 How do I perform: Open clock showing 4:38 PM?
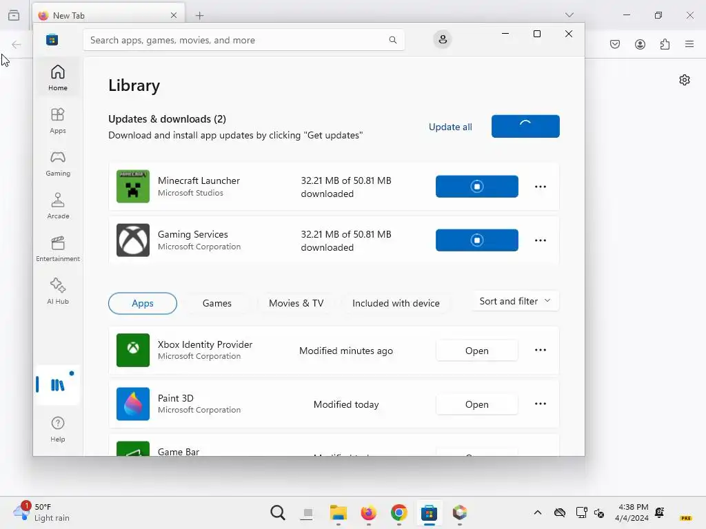[x=633, y=512]
